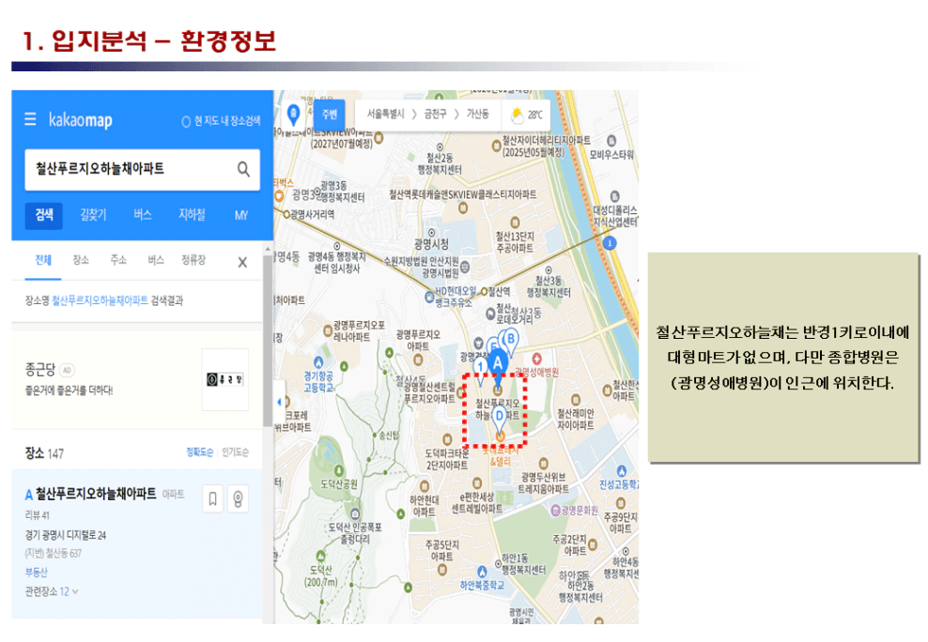
Task: Click the icon above 철산13단지 주공아파트
Action: [515, 222]
